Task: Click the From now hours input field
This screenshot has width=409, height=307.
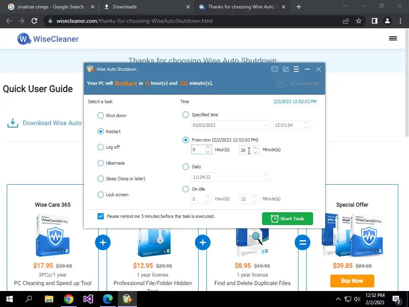Action: 198,150
